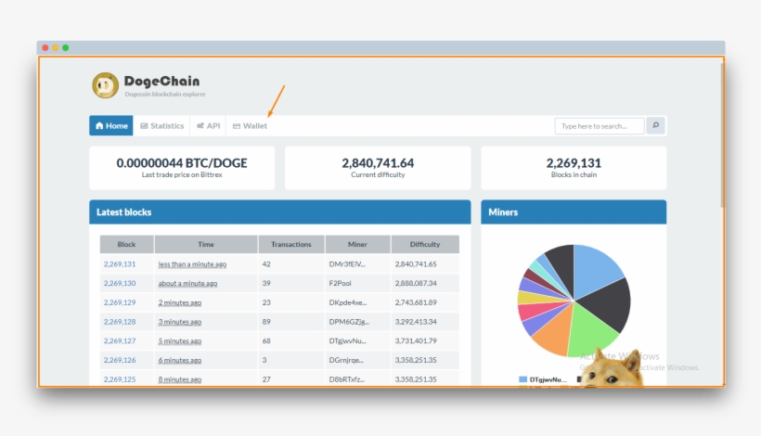Open the Home tab
This screenshot has width=761, height=436.
tap(111, 125)
